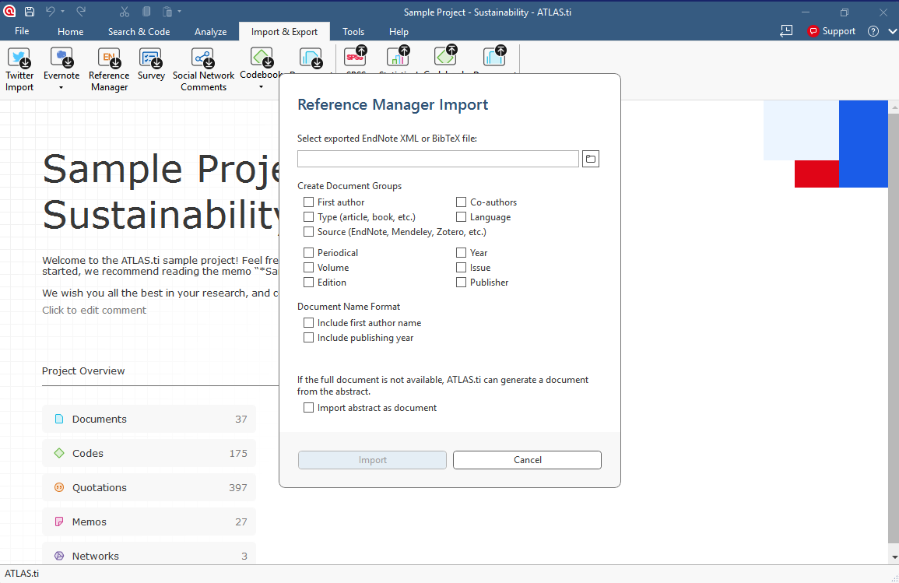Check the Periodical document group option
The width and height of the screenshot is (899, 583).
coord(308,252)
